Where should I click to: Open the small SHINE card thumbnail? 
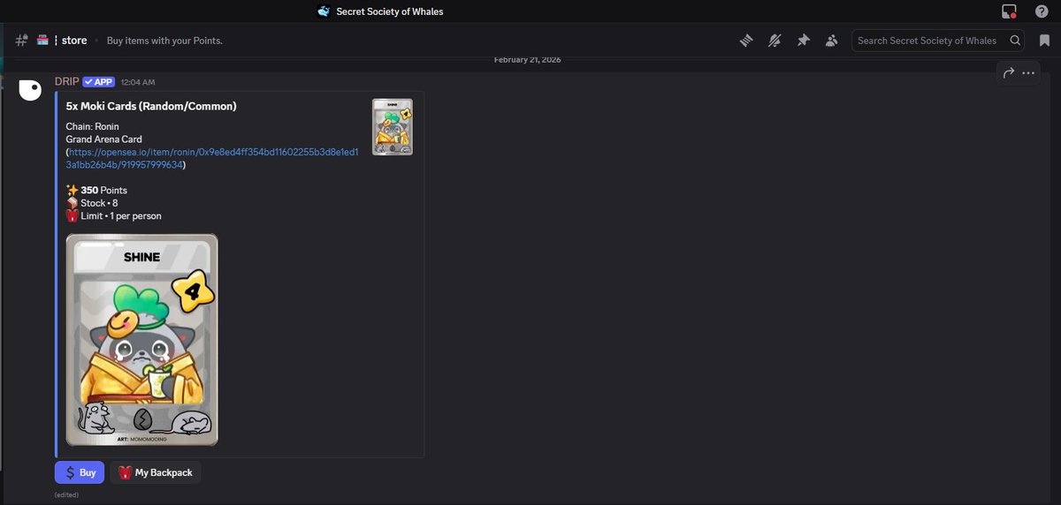click(393, 127)
